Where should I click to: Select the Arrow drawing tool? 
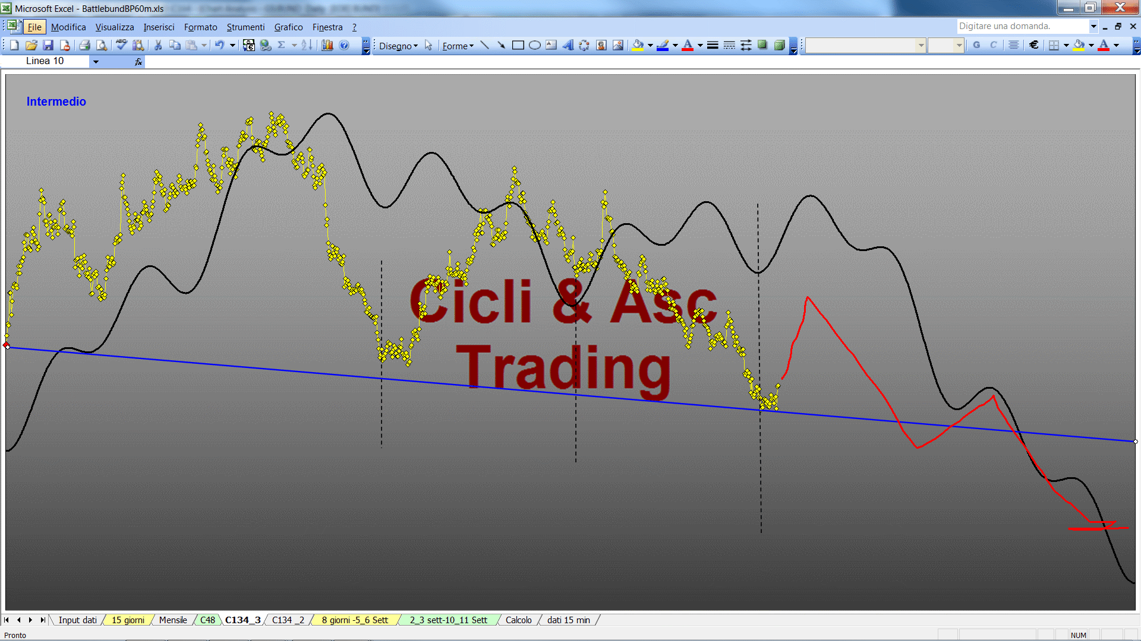click(501, 45)
